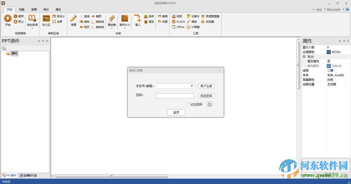Click the 填充颜色 color swatch 5b9bd5

point(329,66)
